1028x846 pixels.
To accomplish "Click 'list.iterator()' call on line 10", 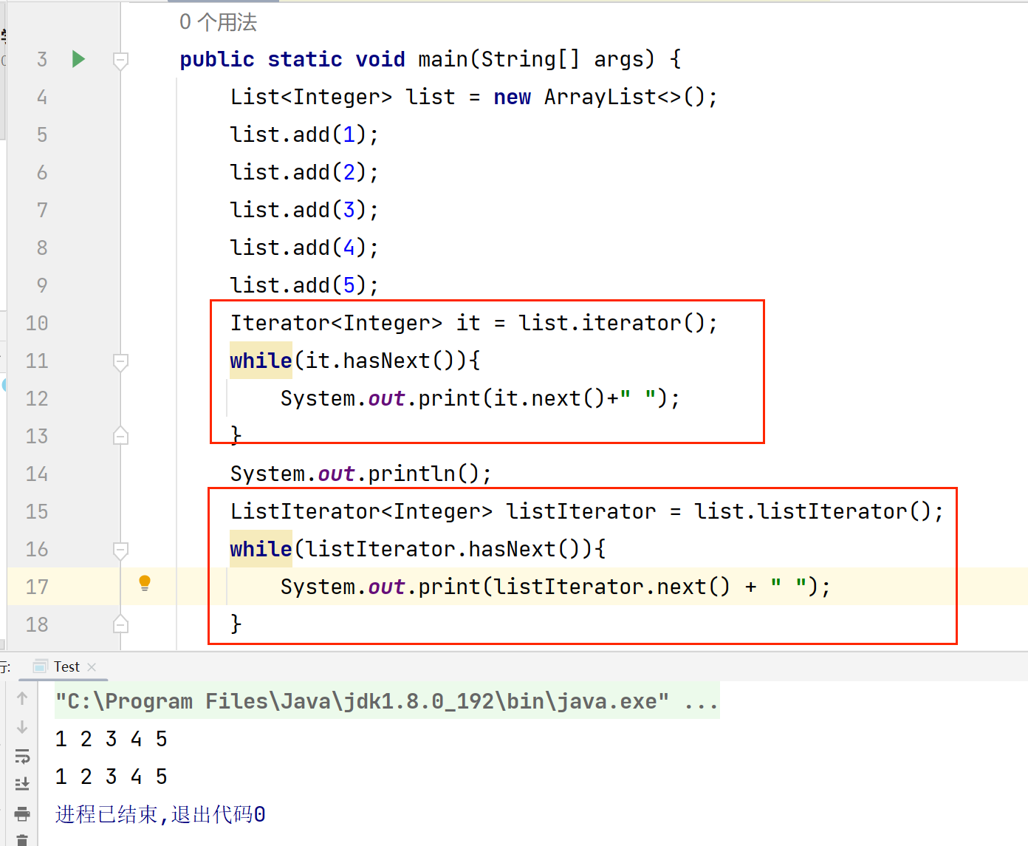I will click(x=612, y=323).
